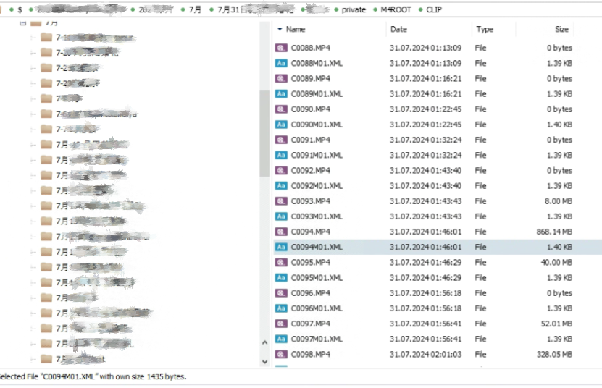Click the 52.01 MB size cell

tap(556, 324)
